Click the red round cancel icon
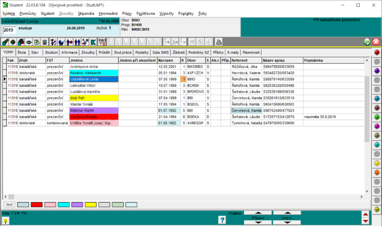The width and height of the screenshot is (382, 226). coord(376,42)
